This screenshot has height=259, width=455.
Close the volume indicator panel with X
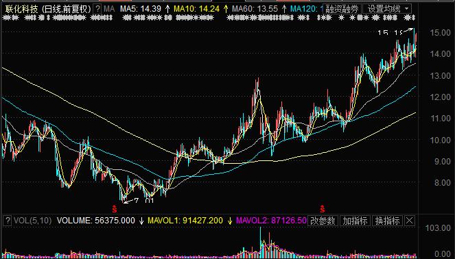click(410, 221)
